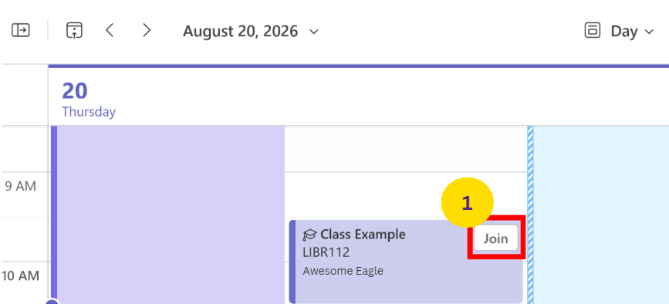Click the yellow step 1 marker
This screenshot has width=669, height=304.
467,204
